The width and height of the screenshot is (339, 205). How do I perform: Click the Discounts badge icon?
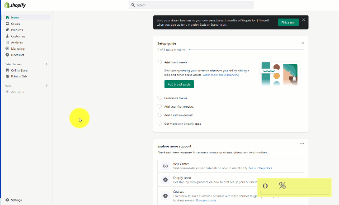tap(7, 55)
